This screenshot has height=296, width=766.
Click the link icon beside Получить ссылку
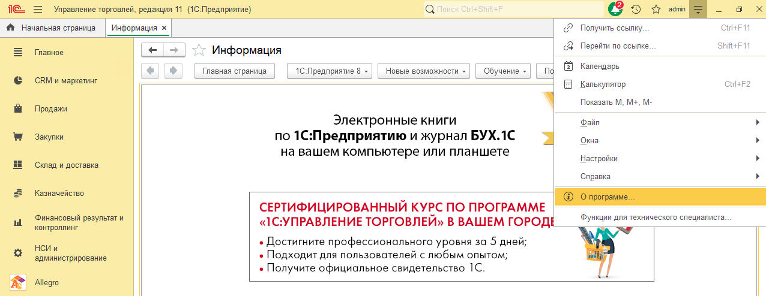coord(568,28)
